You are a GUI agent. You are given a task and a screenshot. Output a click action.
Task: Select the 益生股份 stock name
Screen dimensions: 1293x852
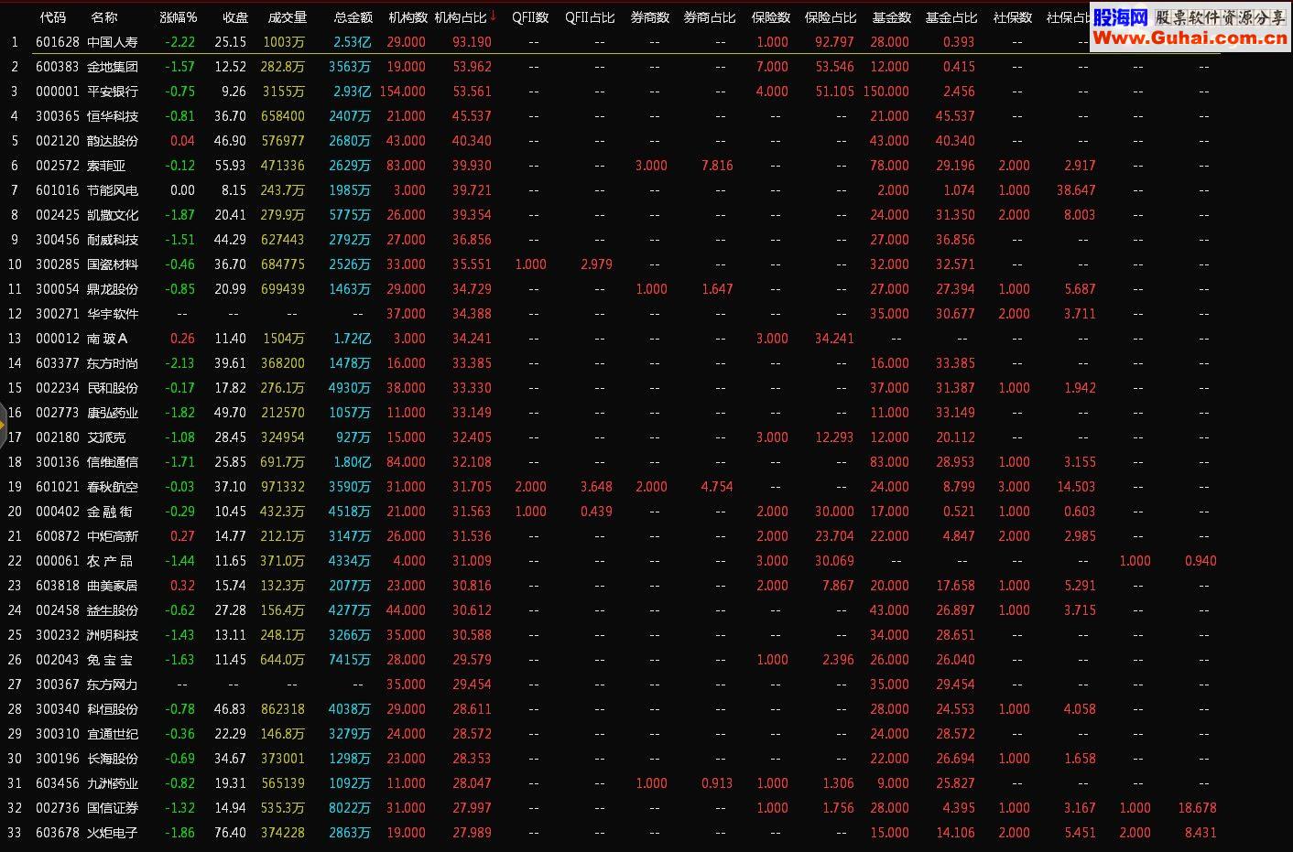click(113, 610)
